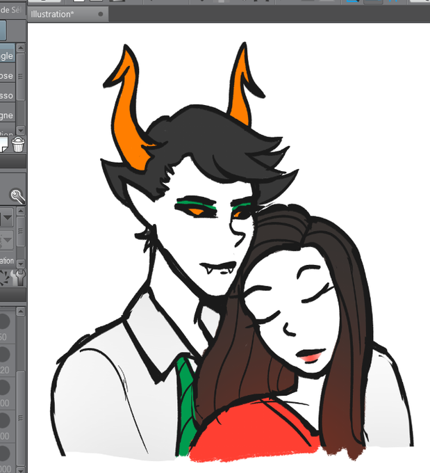Select the blue highlighted tool button at left

tap(3, 30)
